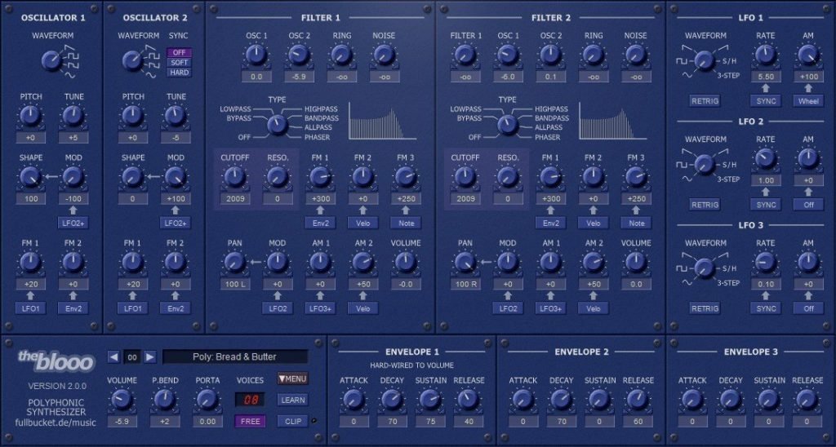The width and height of the screenshot is (836, 447).
Task: Open the Poly: Bread & Butter preset name
Action: [x=235, y=357]
